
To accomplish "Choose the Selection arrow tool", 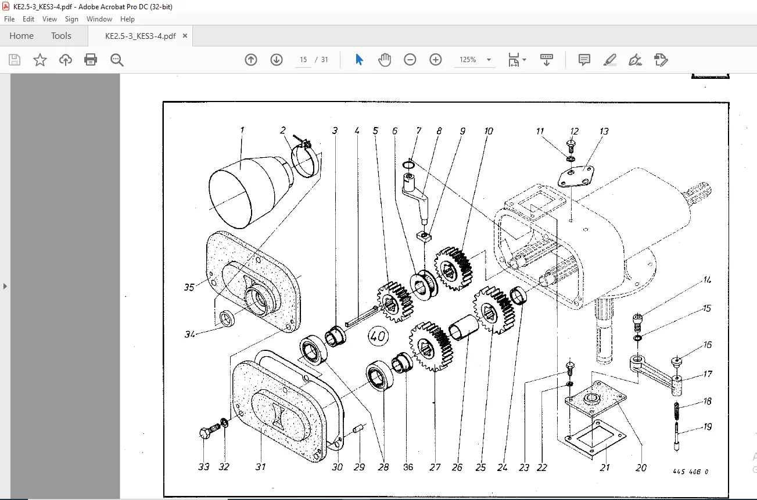I will coord(359,60).
